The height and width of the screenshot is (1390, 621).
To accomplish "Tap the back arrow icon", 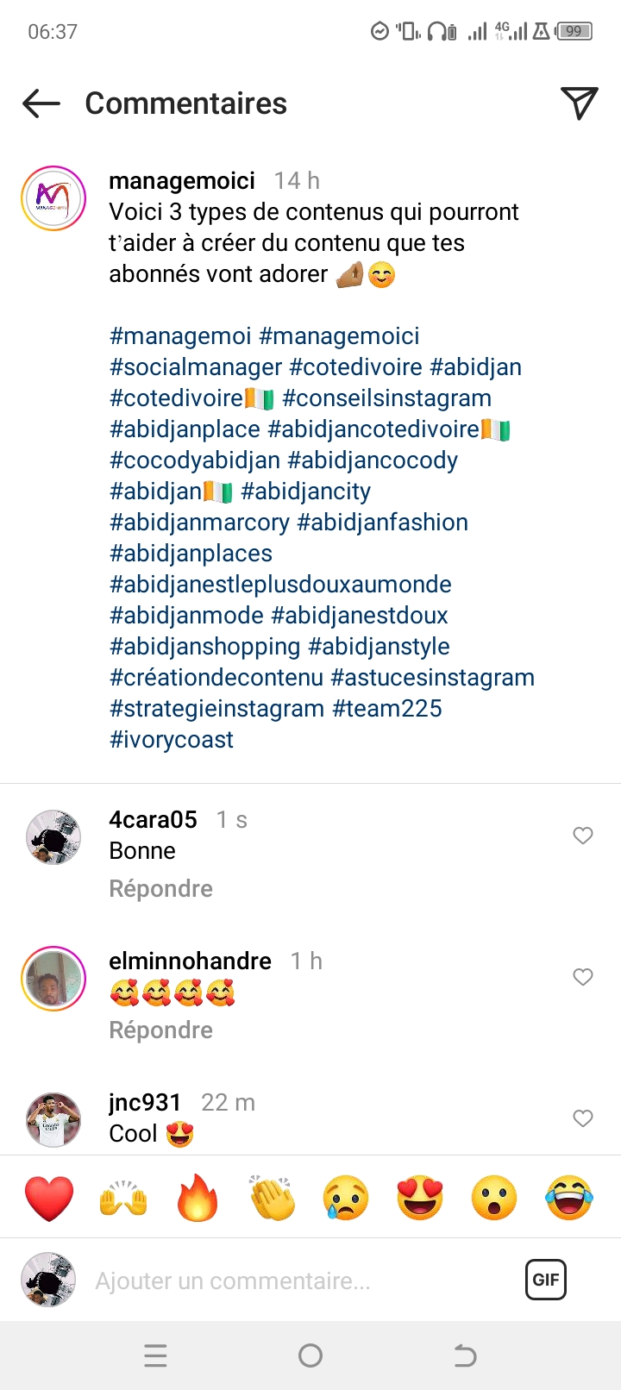I will 41,103.
